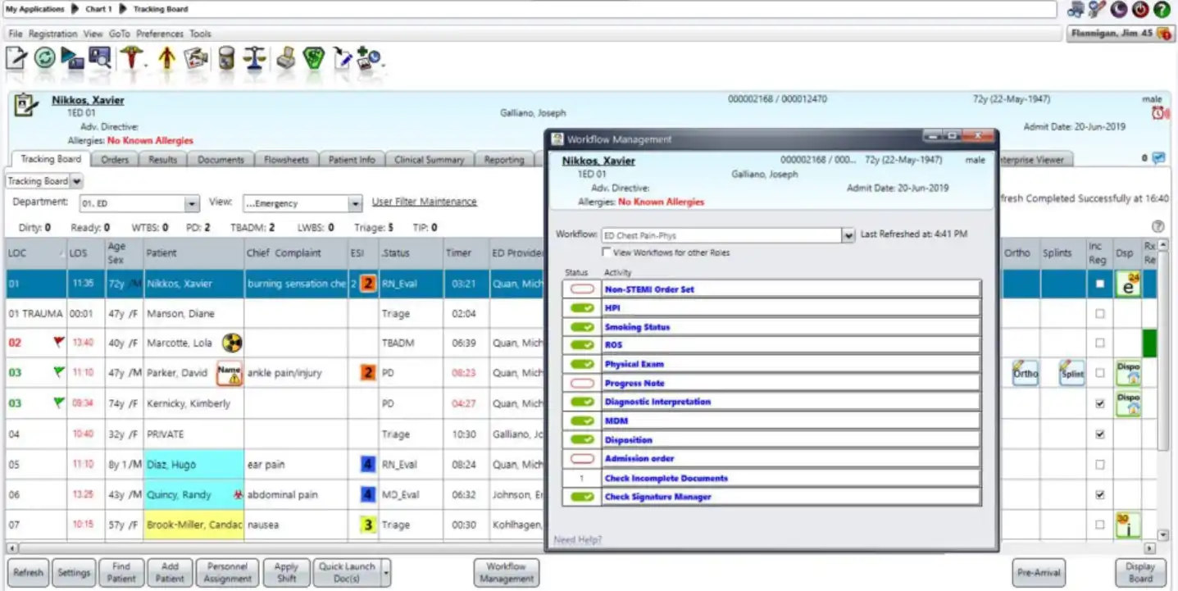Viewport: 1178px width, 591px height.
Task: Toggle the Progress Note status switch
Action: 582,384
